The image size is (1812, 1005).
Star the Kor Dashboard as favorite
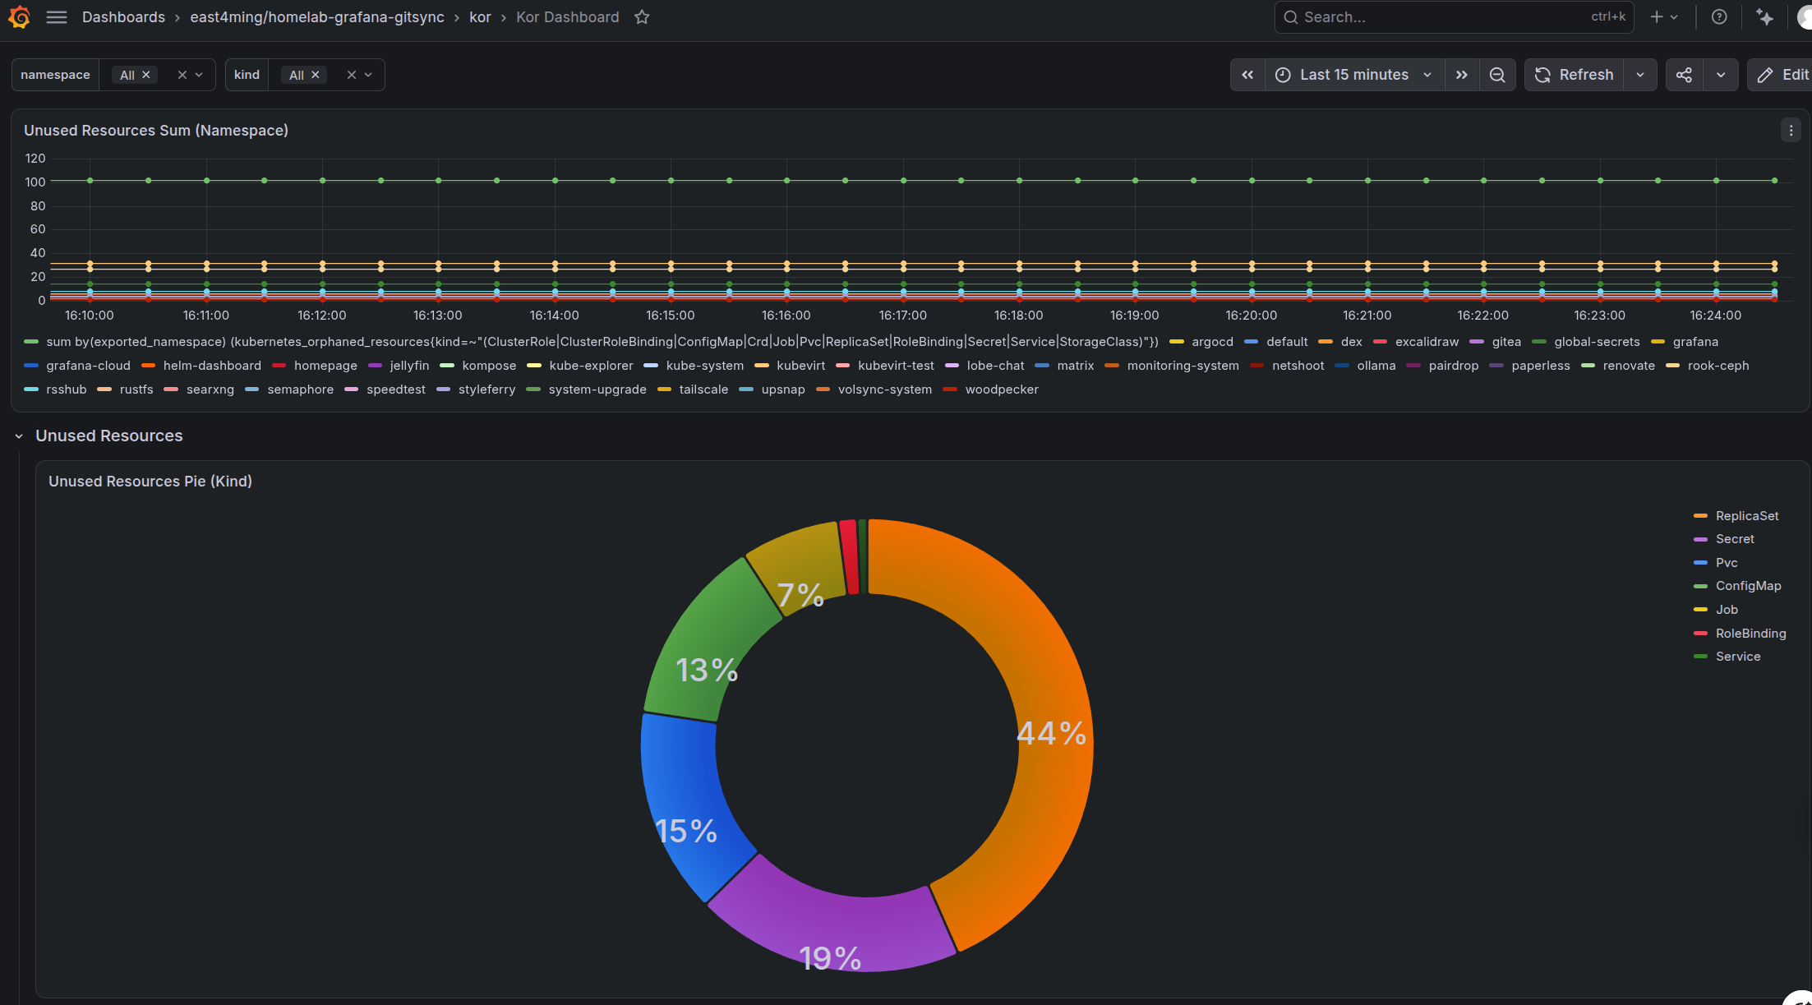pyautogui.click(x=642, y=17)
